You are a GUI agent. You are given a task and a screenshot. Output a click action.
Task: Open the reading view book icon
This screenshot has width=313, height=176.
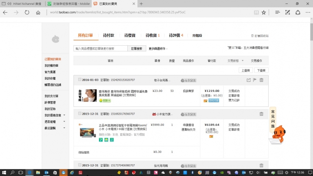(256, 12)
